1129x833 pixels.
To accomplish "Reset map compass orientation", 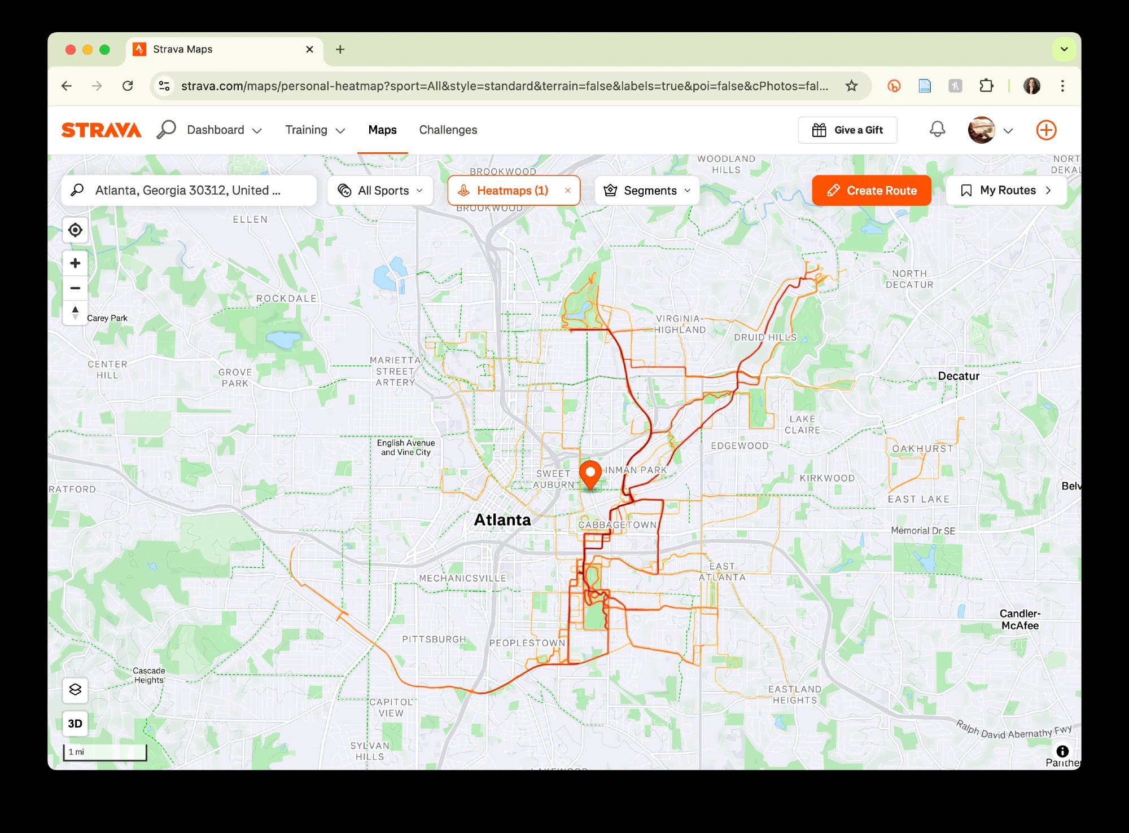I will coord(75,312).
